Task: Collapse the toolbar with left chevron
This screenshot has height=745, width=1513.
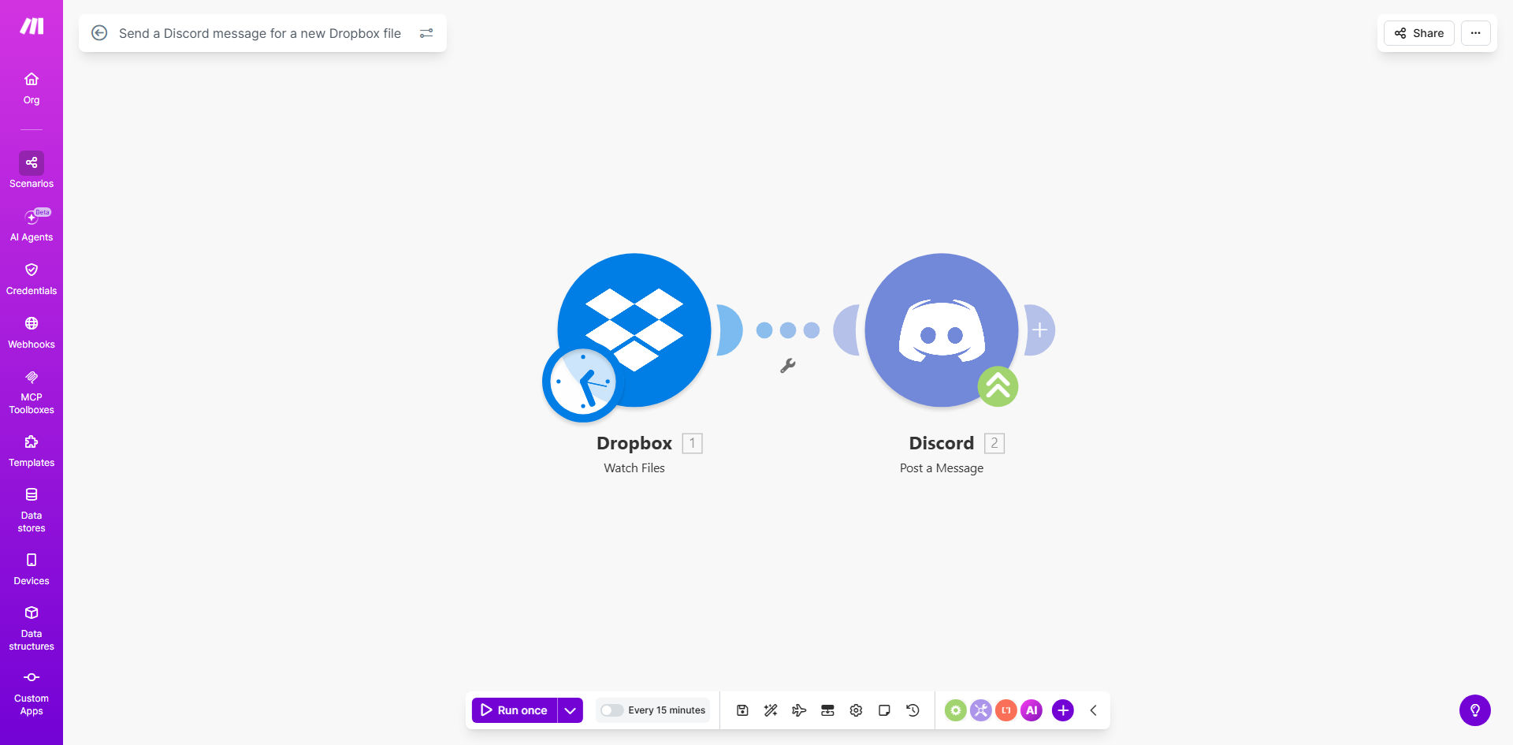Action: (1093, 710)
